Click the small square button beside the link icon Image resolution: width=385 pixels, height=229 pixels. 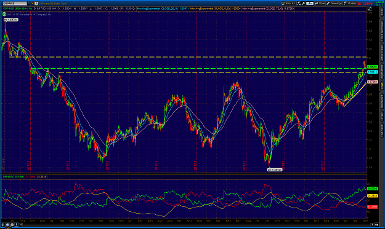[36, 4]
